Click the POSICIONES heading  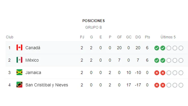click(93, 21)
